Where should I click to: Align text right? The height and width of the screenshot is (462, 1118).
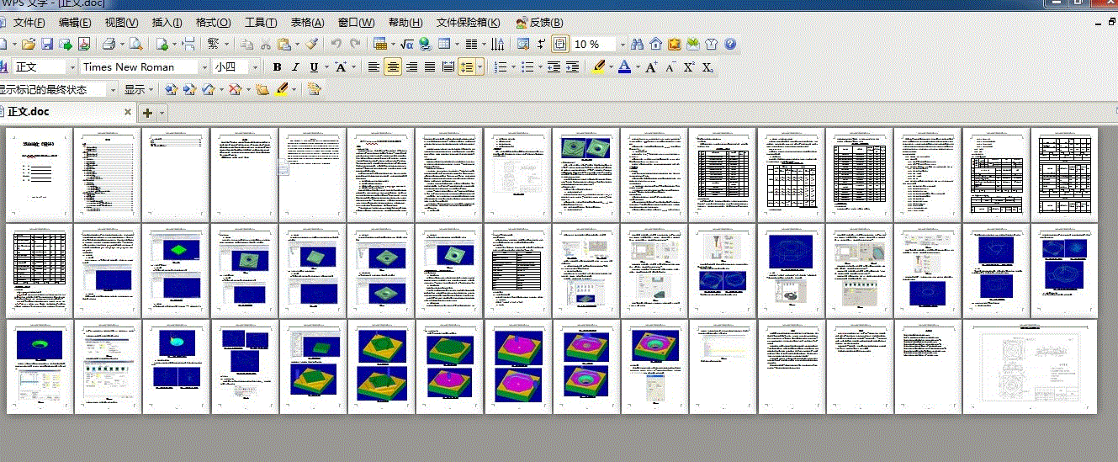[411, 66]
